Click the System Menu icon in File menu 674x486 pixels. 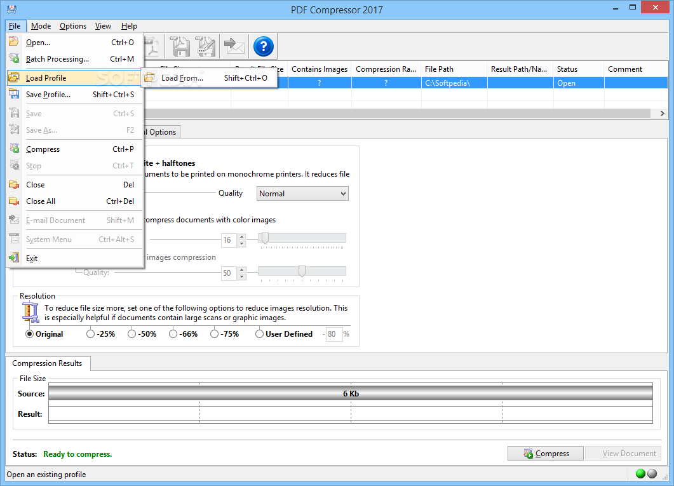[14, 239]
